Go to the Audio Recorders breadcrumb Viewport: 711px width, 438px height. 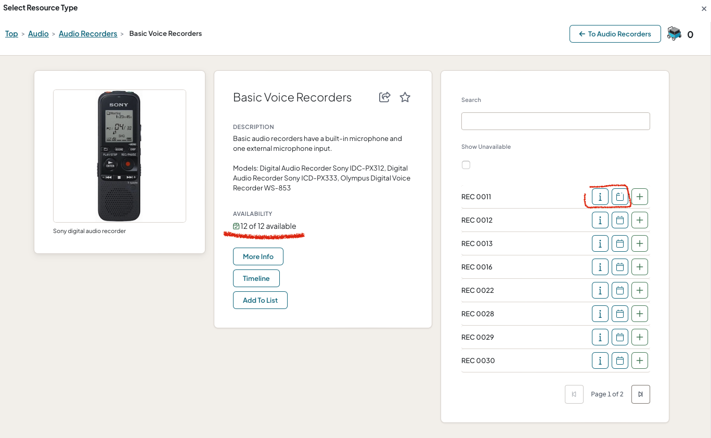tap(88, 34)
